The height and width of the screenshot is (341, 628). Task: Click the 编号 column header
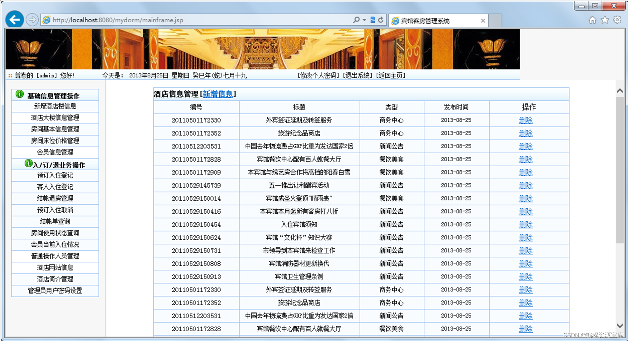point(196,107)
